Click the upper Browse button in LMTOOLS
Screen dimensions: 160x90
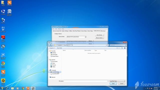[x=90, y=41]
